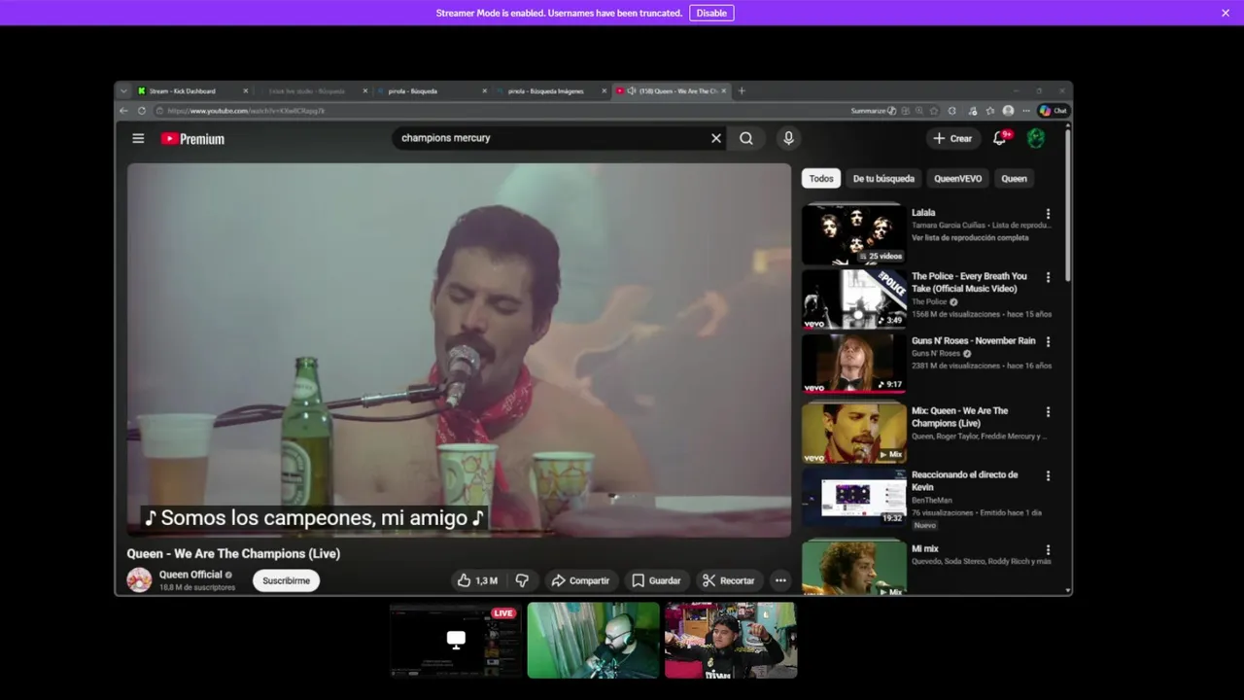Open the Queen Official channel name
The height and width of the screenshot is (700, 1244).
click(x=190, y=575)
